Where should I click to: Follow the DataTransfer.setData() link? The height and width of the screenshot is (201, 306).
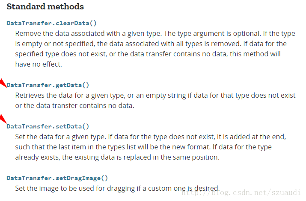click(48, 126)
